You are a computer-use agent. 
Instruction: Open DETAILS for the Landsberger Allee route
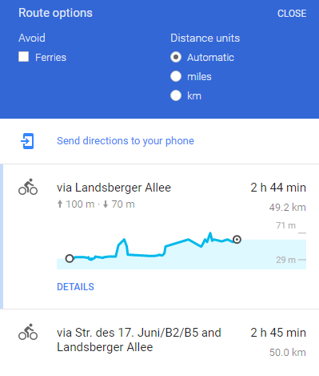76,287
